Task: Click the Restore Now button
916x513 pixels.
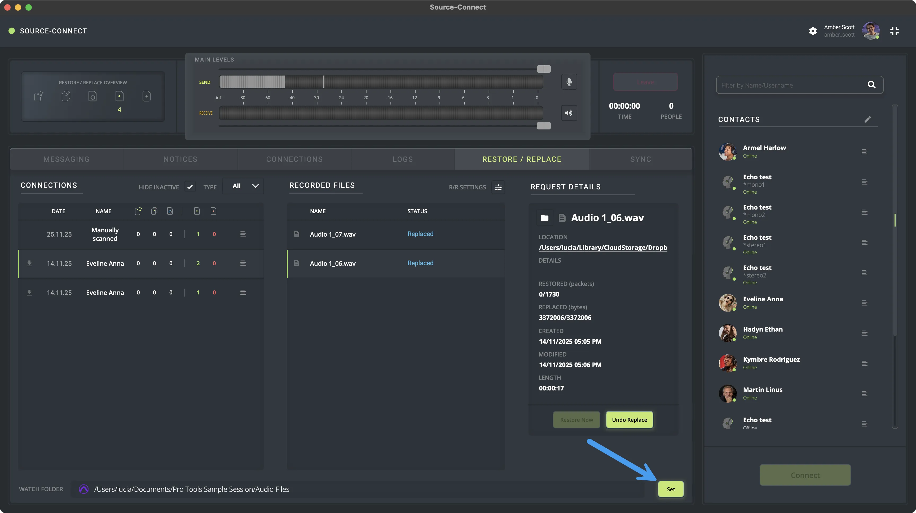Action: 576,420
